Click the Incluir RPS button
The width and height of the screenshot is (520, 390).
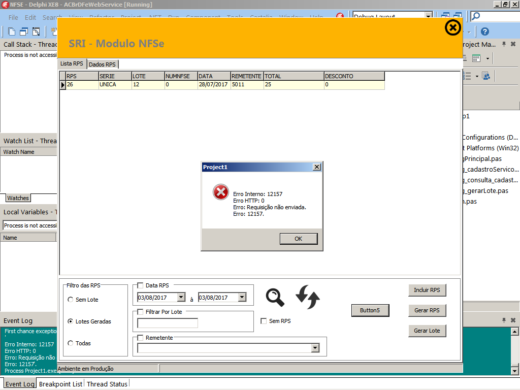pyautogui.click(x=427, y=290)
